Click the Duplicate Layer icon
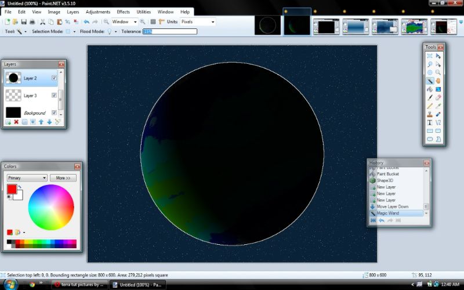The width and height of the screenshot is (464, 290). tap(25, 122)
